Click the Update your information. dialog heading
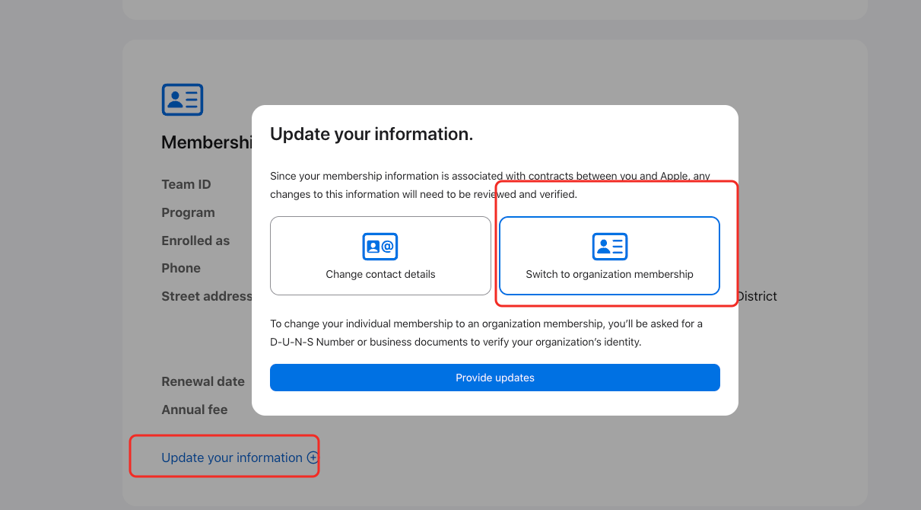Image resolution: width=921 pixels, height=510 pixels. pyautogui.click(x=372, y=134)
